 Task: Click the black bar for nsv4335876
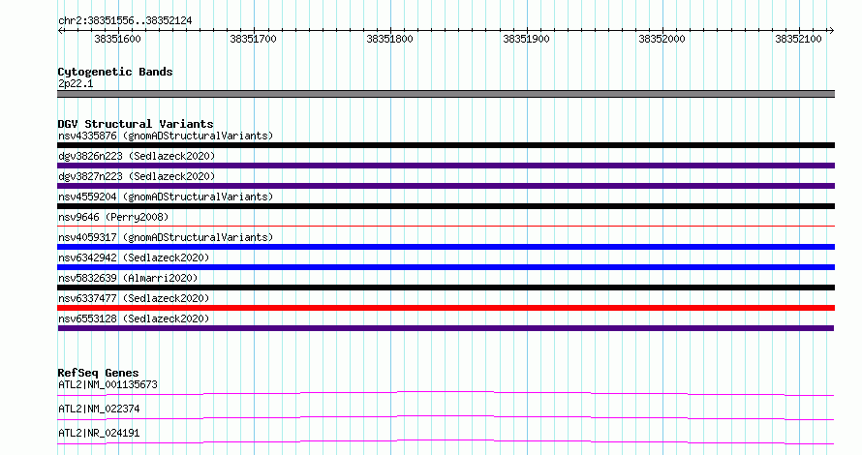(446, 145)
